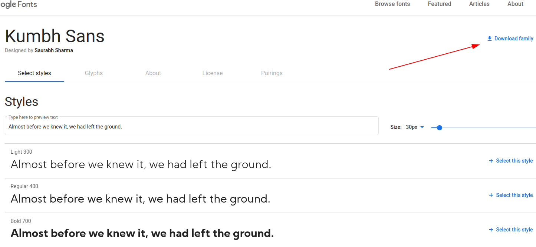
Task: Open About in the top navigation bar
Action: click(515, 4)
